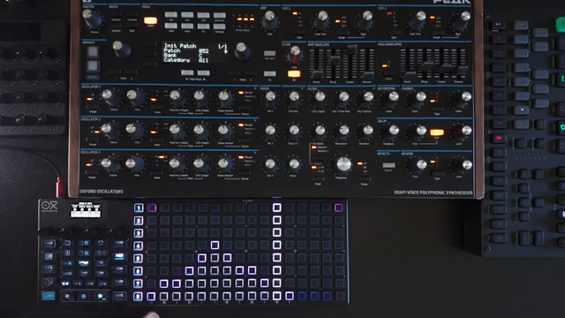Turn the Value knob right of the display
The image size is (565, 318).
point(242,50)
